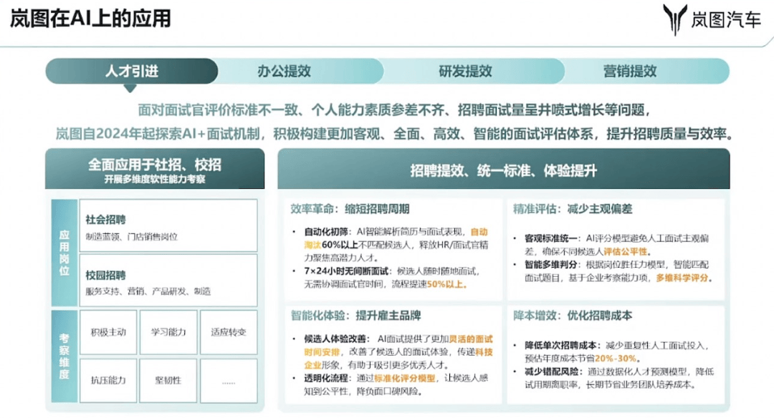This screenshot has width=774, height=418.
Task: Click the 候选人体验改善 bullet text
Action: pos(335,339)
